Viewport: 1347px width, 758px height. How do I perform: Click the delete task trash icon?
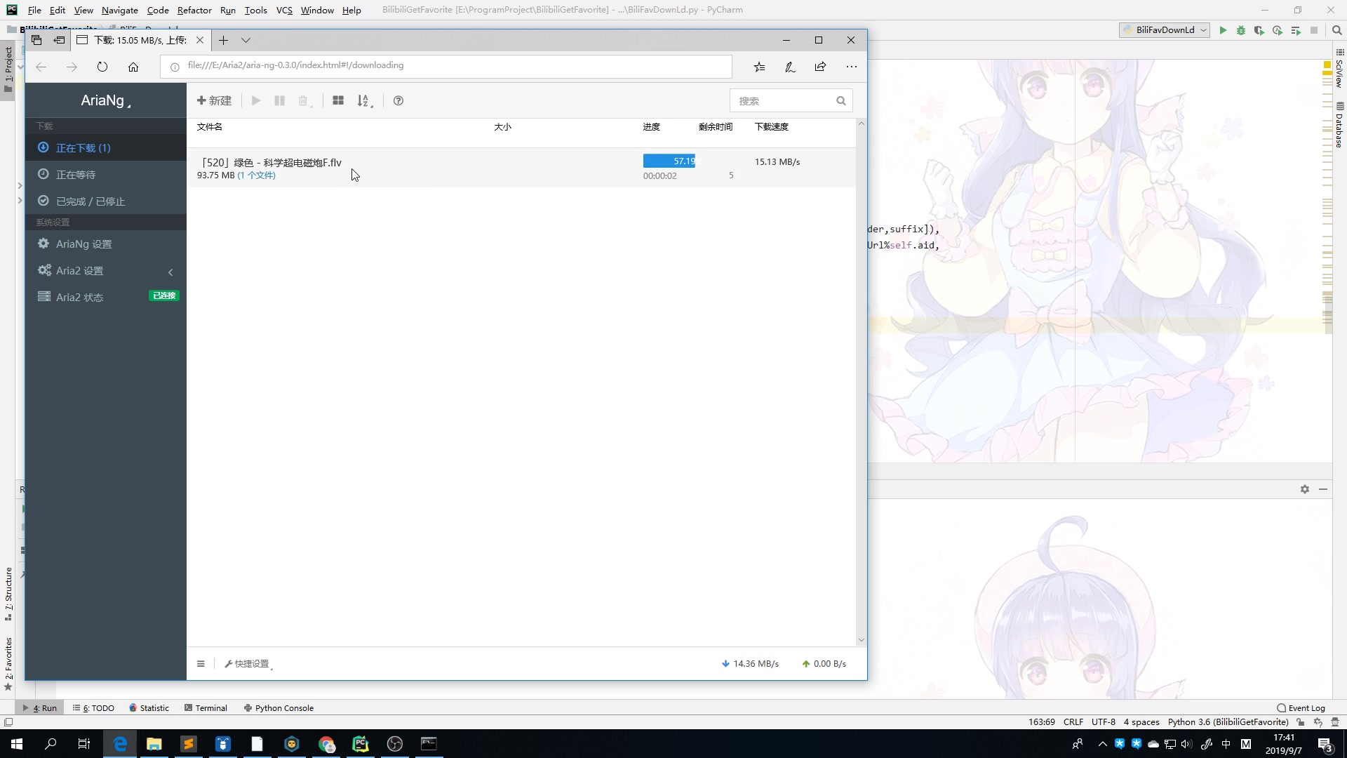pyautogui.click(x=303, y=100)
